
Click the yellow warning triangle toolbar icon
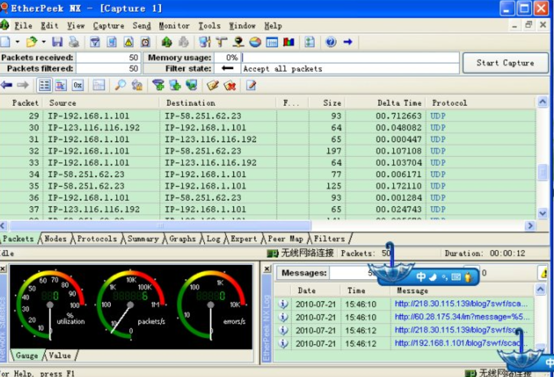129,42
